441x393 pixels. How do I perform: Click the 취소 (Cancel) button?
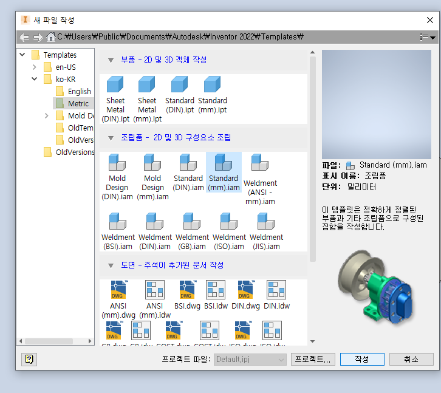pyautogui.click(x=411, y=359)
